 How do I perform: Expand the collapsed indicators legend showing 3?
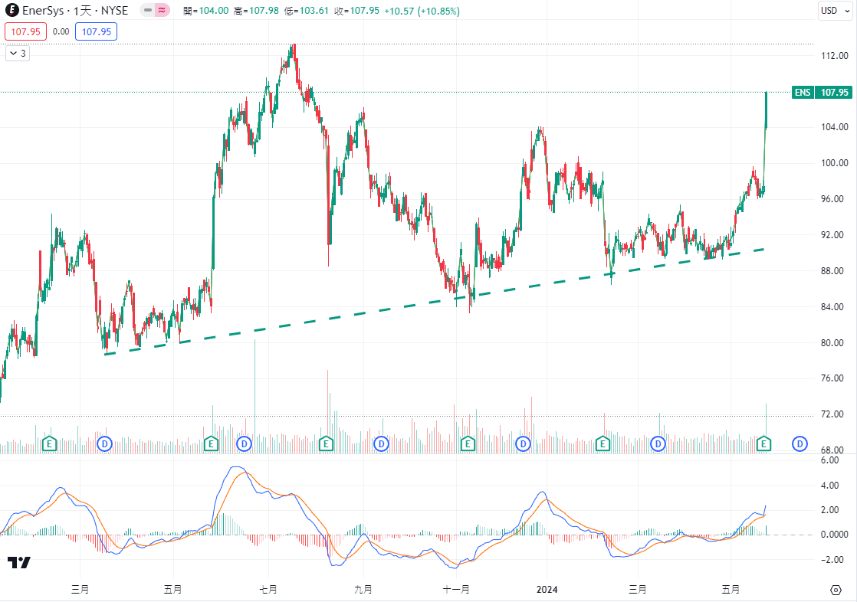18,54
